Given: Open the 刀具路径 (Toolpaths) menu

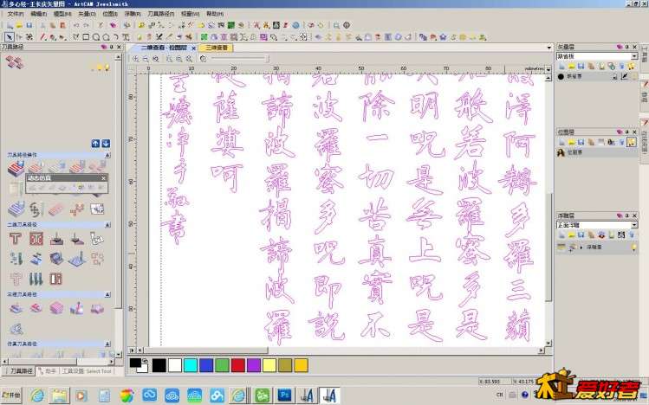Looking at the screenshot, I should [x=161, y=14].
